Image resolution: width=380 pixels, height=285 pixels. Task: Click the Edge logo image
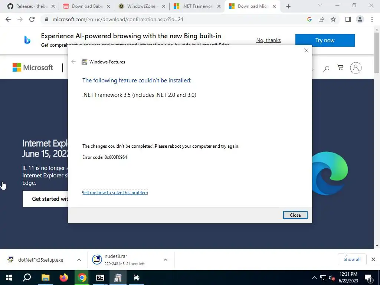click(330, 173)
